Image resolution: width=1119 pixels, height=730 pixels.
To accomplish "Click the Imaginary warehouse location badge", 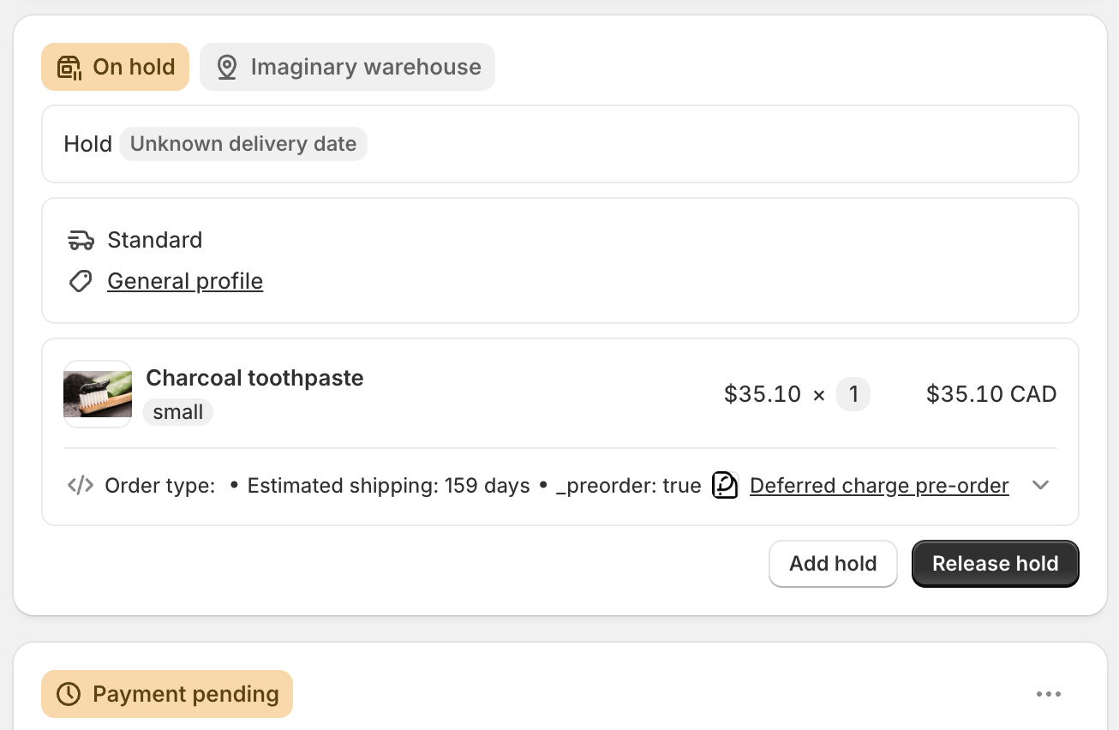I will [x=347, y=67].
